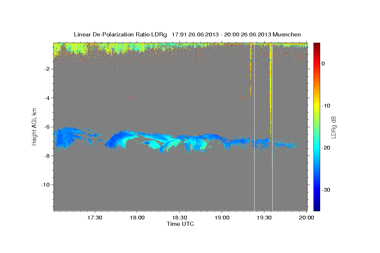Click the LDRg dB colorbar title
This screenshot has width=380, height=253.
[x=333, y=126]
